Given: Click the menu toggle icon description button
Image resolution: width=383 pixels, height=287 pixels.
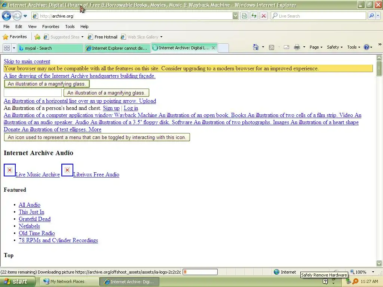Looking at the screenshot, I should pyautogui.click(x=97, y=138).
